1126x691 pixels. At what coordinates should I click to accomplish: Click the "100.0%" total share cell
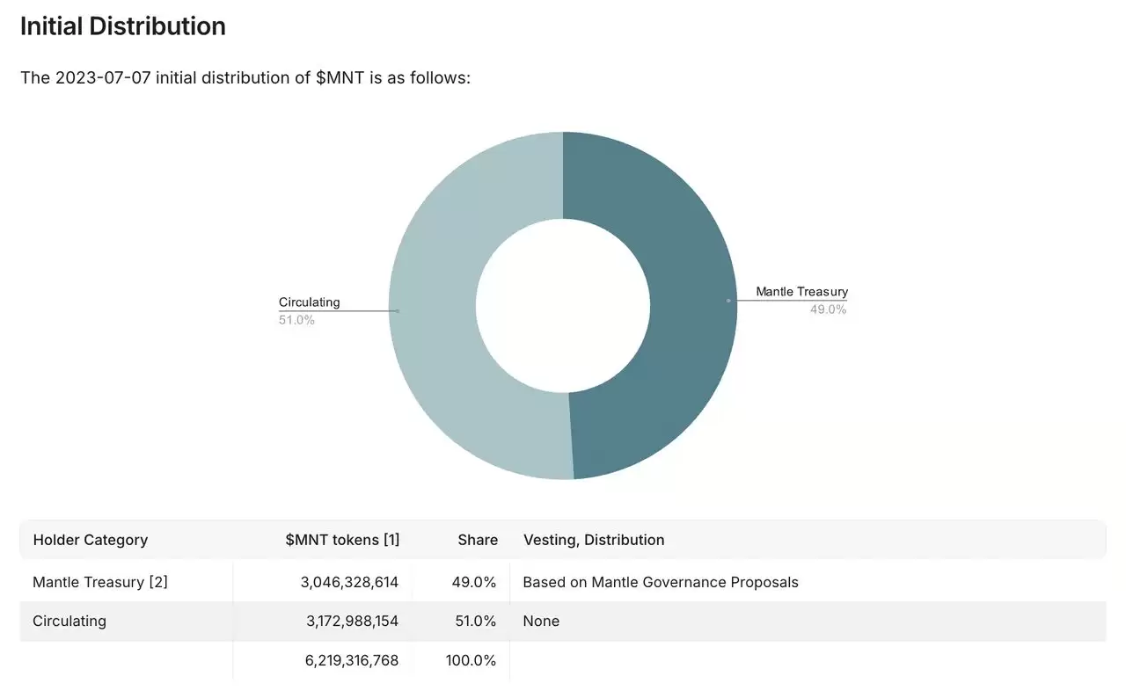point(472,660)
